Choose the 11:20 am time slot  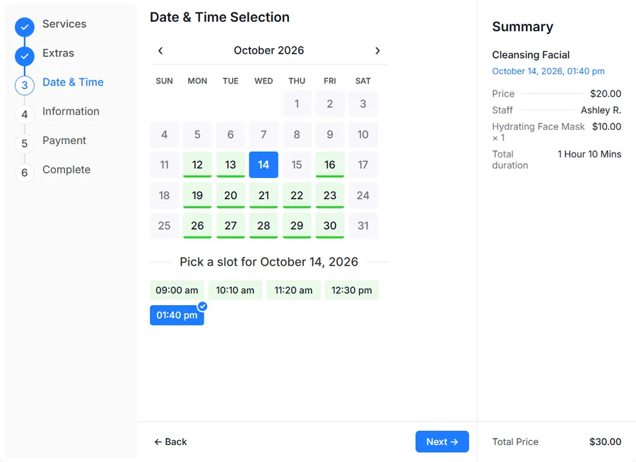point(293,290)
